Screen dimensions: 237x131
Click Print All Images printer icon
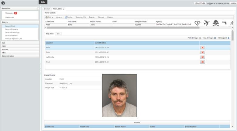pyautogui.click(x=200, y=38)
